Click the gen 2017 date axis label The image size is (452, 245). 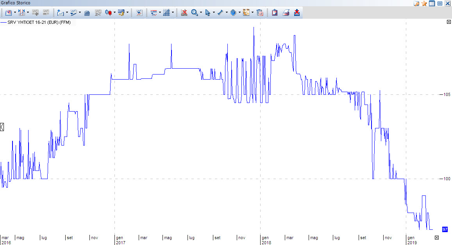tap(120, 240)
